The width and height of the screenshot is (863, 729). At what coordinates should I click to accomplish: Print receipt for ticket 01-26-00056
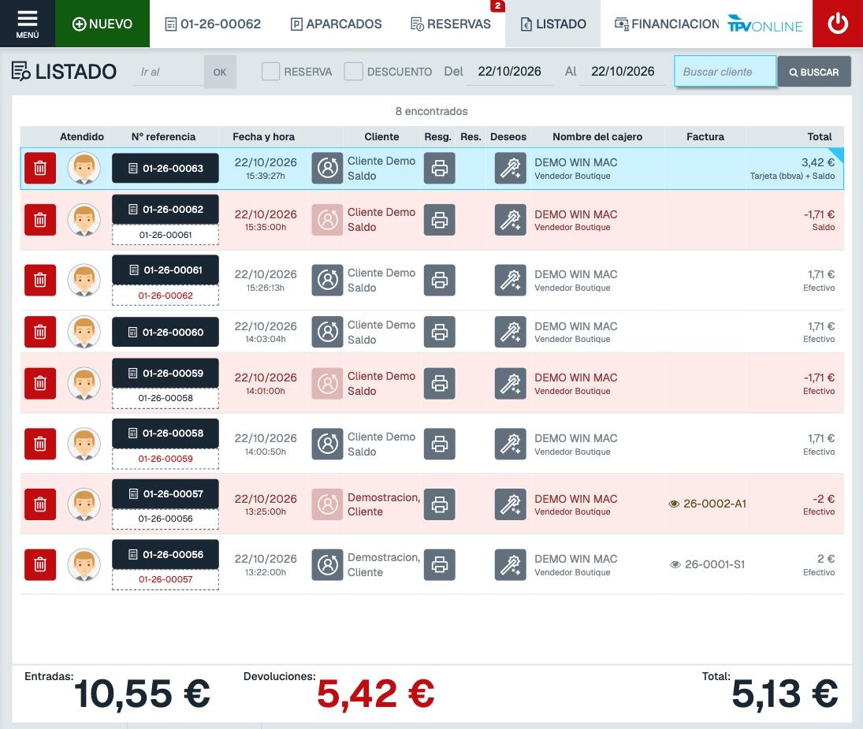[x=439, y=564]
